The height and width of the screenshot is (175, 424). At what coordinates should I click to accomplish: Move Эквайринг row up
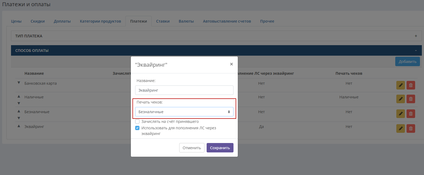pos(19,126)
